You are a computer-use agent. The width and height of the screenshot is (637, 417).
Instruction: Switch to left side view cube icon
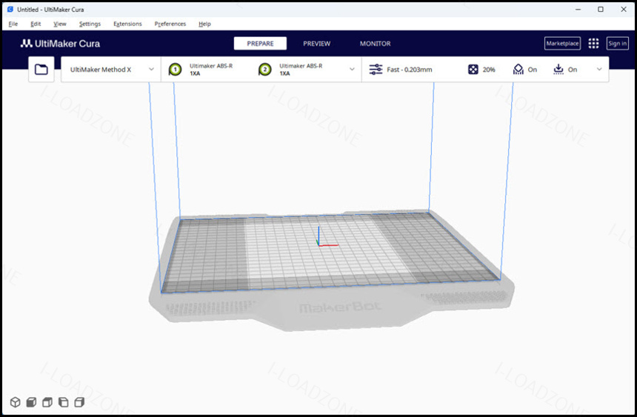64,402
